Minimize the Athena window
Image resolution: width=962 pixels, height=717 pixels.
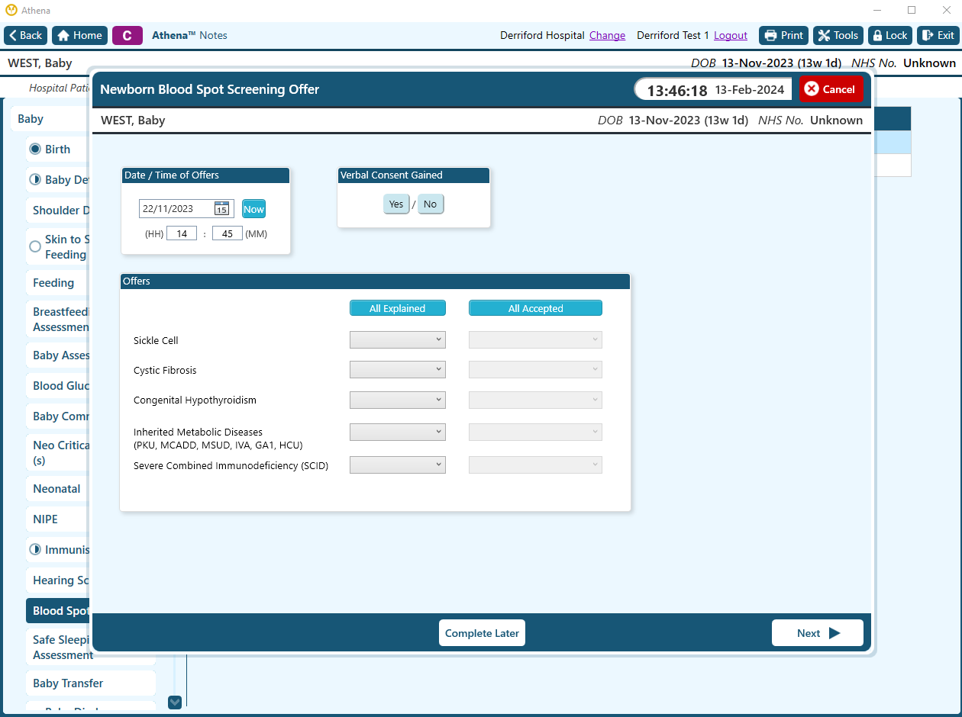click(x=877, y=11)
